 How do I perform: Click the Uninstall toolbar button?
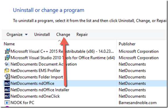(x=42, y=34)
